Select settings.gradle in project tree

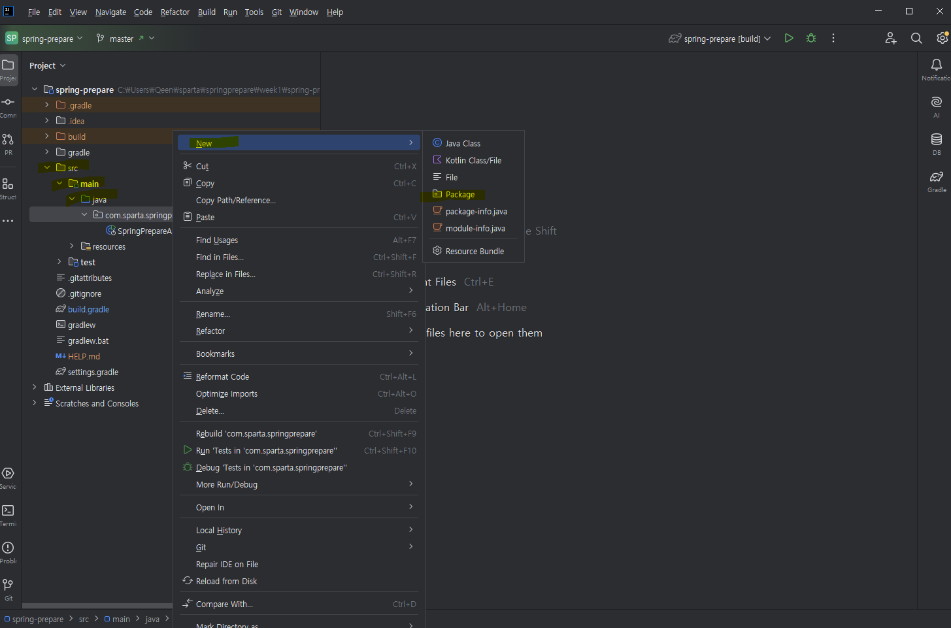tap(93, 372)
